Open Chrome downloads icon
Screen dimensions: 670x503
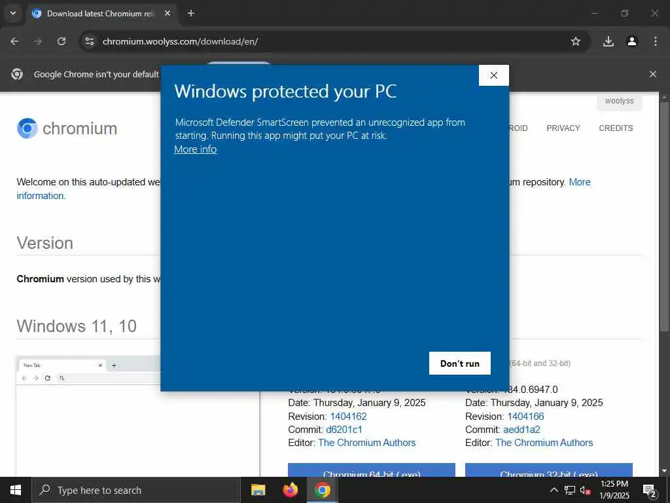(x=608, y=41)
